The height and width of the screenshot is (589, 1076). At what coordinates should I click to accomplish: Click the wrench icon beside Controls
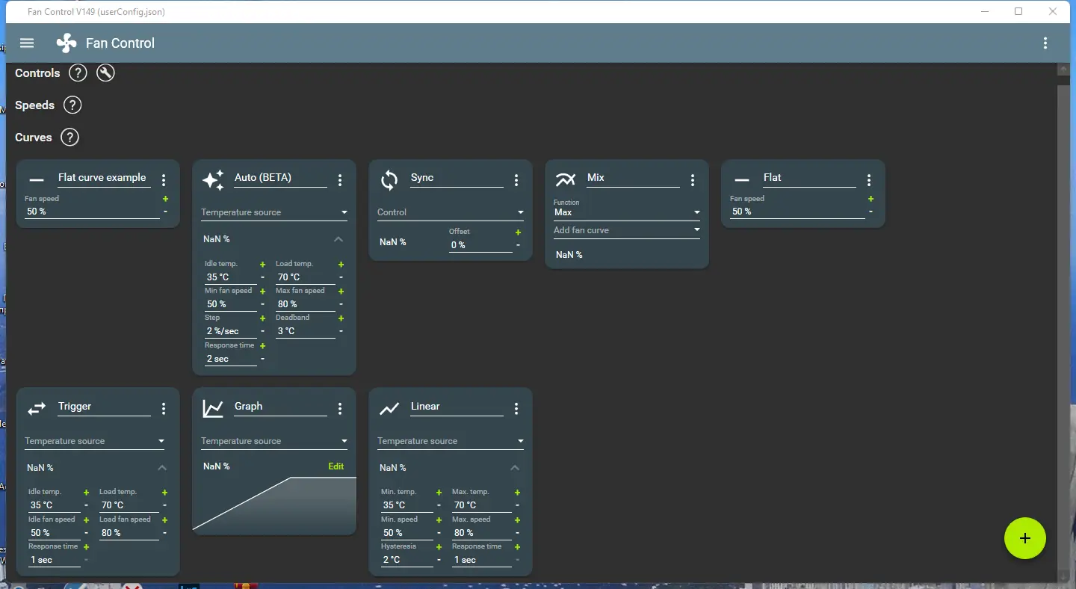(105, 73)
